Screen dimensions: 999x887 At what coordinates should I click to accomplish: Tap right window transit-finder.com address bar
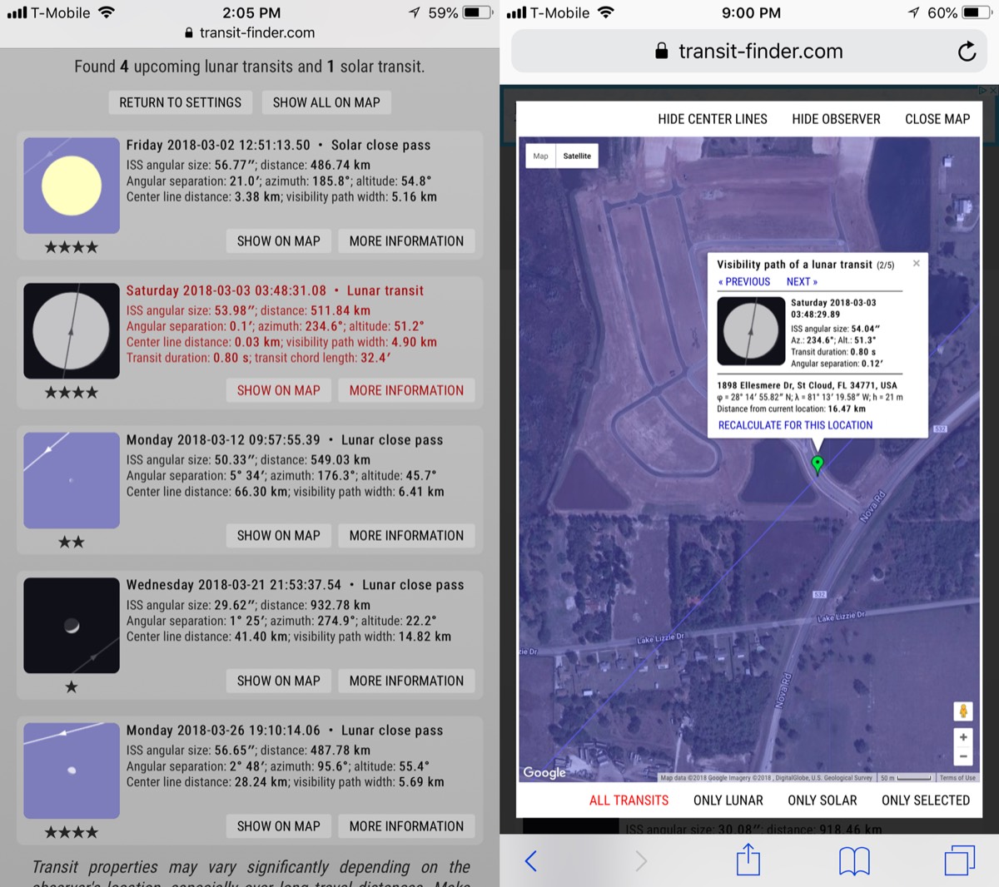[x=749, y=52]
